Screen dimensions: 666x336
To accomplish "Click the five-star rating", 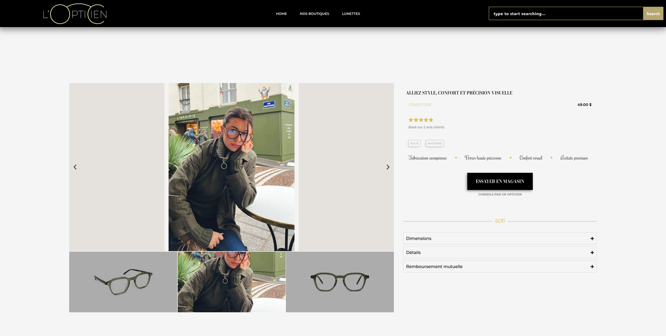I will click(x=421, y=120).
